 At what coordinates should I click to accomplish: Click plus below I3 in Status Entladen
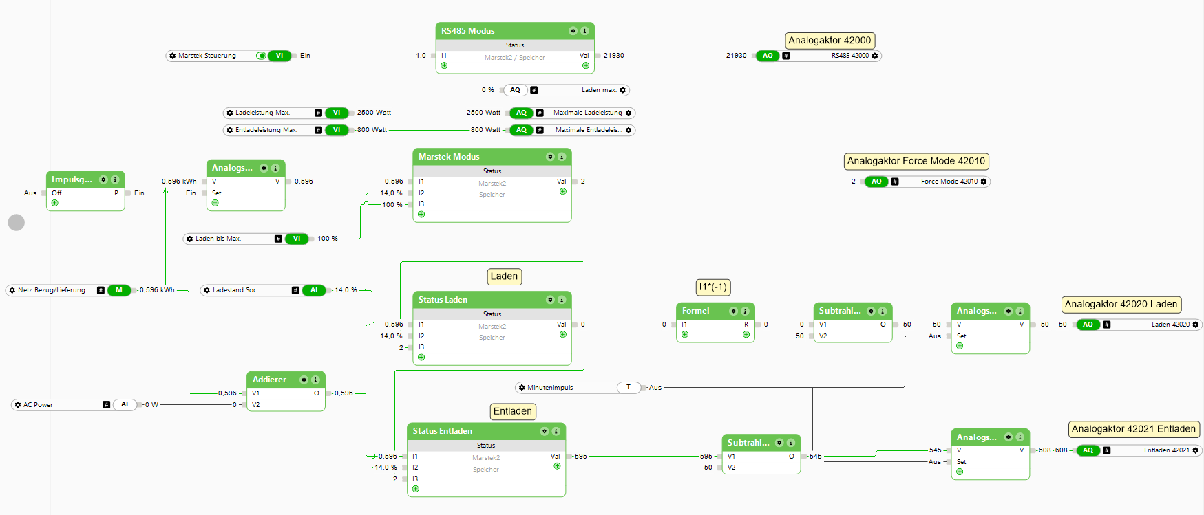tap(416, 489)
